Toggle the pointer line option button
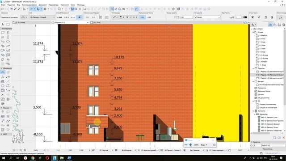Screen dimensions: 286x161 [x=280, y=17]
